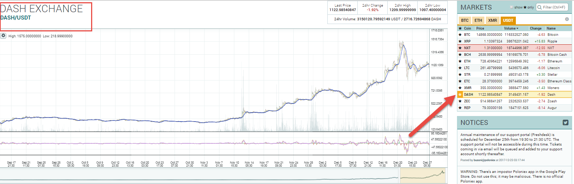Image resolution: width=574 pixels, height=184 pixels.
Task: Mark ZEC as starred market
Action: point(460,101)
